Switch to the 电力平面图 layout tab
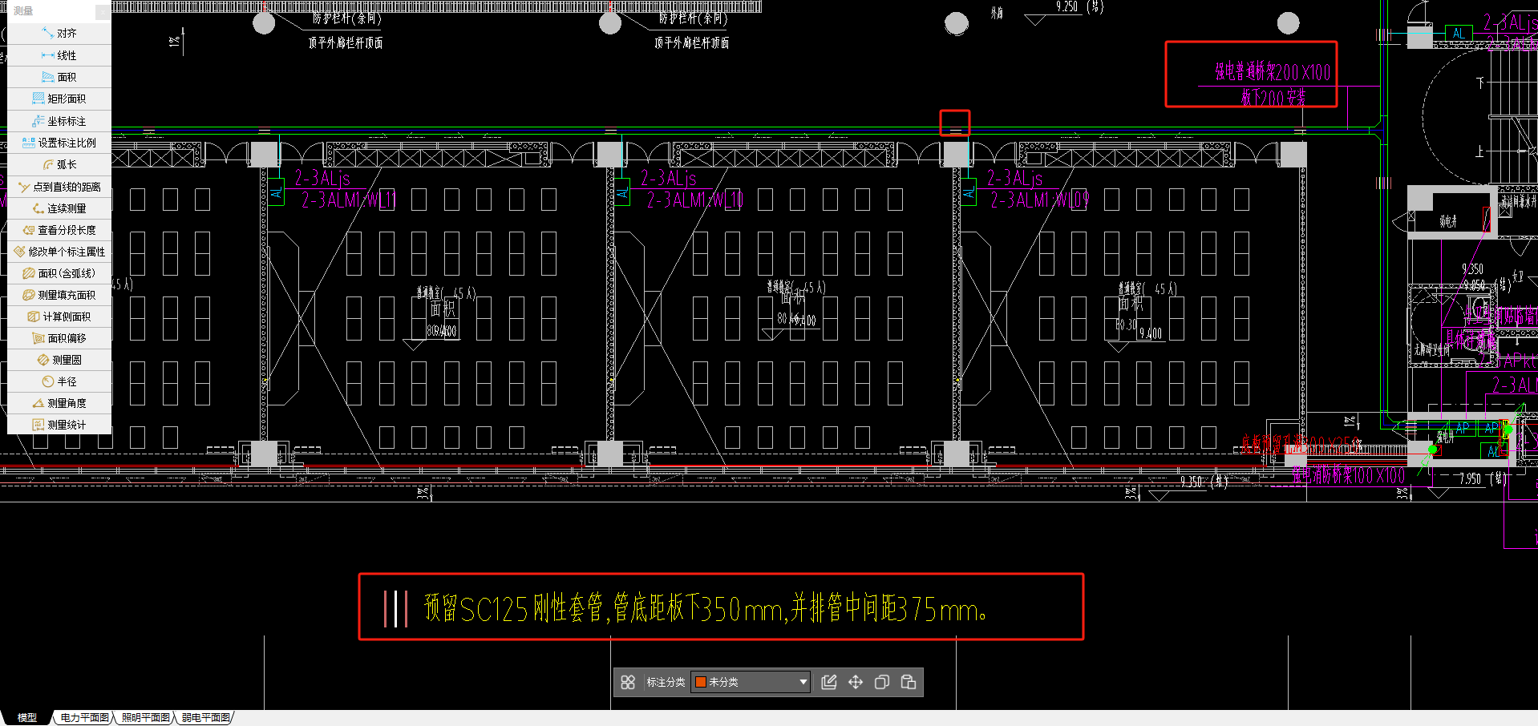The width and height of the screenshot is (1538, 726). coord(84,718)
